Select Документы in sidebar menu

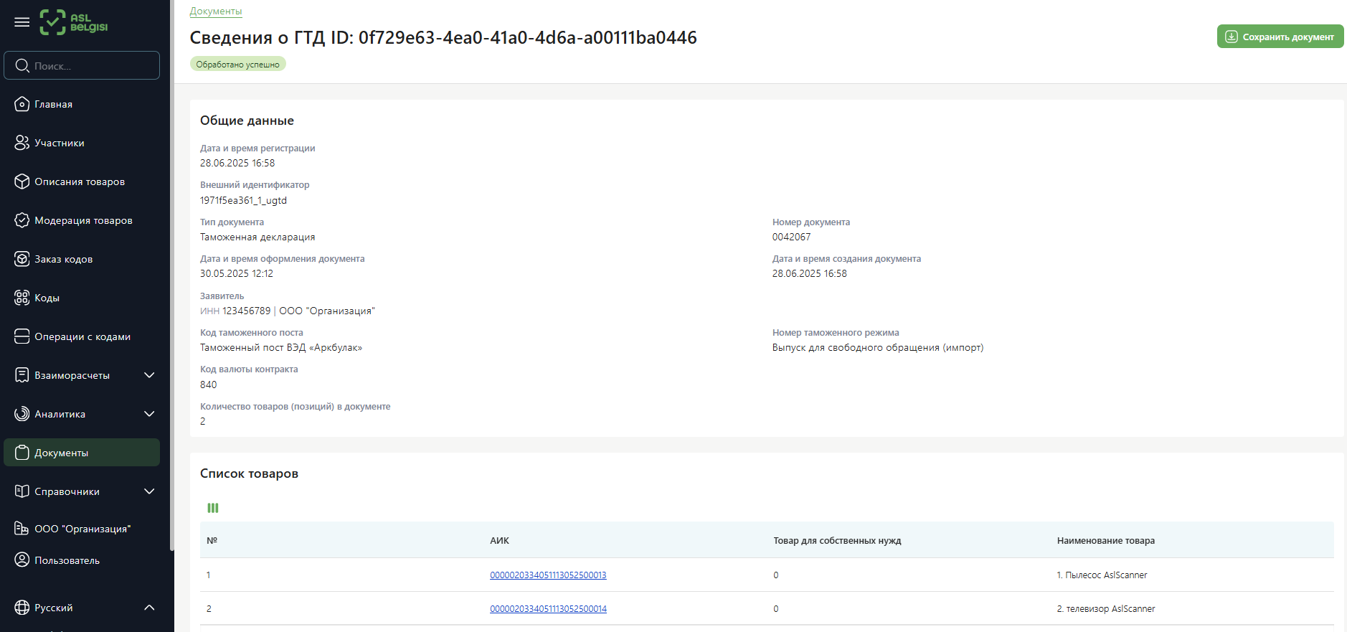62,453
